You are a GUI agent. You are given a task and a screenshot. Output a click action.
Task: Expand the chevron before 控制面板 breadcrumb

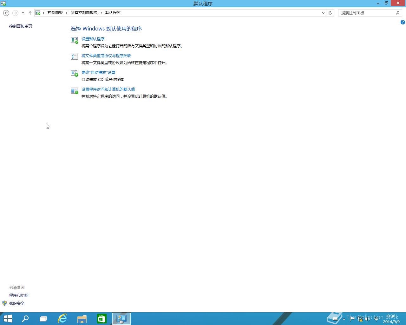coord(44,13)
